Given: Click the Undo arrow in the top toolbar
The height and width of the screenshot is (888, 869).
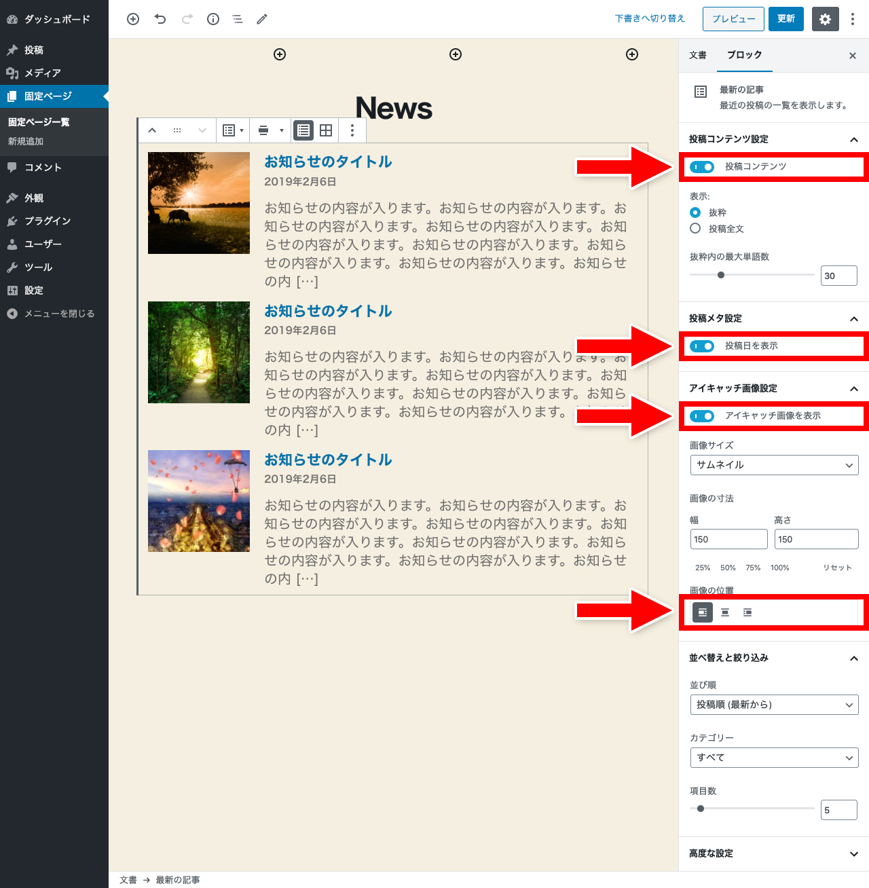Looking at the screenshot, I should [160, 19].
